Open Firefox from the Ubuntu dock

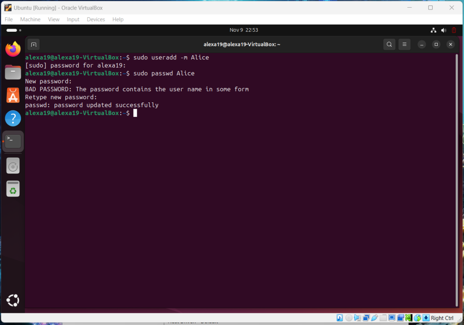pyautogui.click(x=13, y=49)
